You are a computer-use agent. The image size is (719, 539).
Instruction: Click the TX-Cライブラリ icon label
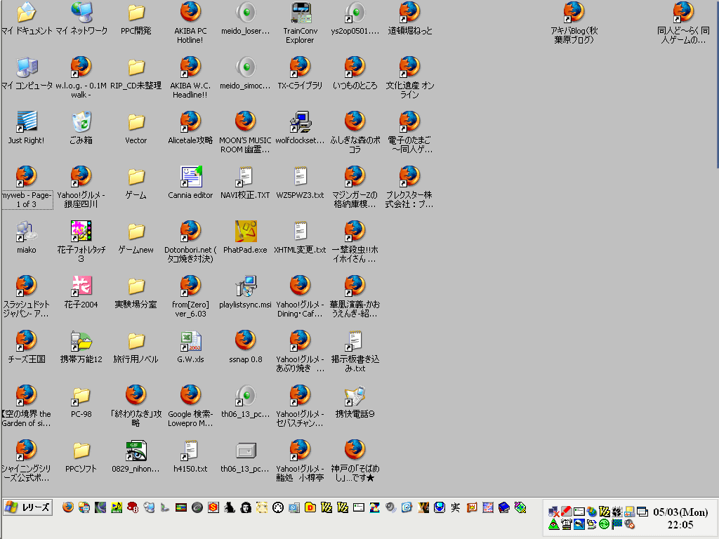[301, 86]
